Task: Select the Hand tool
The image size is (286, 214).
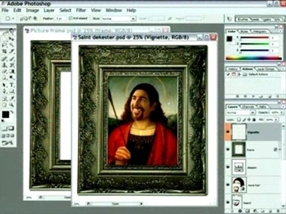Action: pyautogui.click(x=5, y=105)
